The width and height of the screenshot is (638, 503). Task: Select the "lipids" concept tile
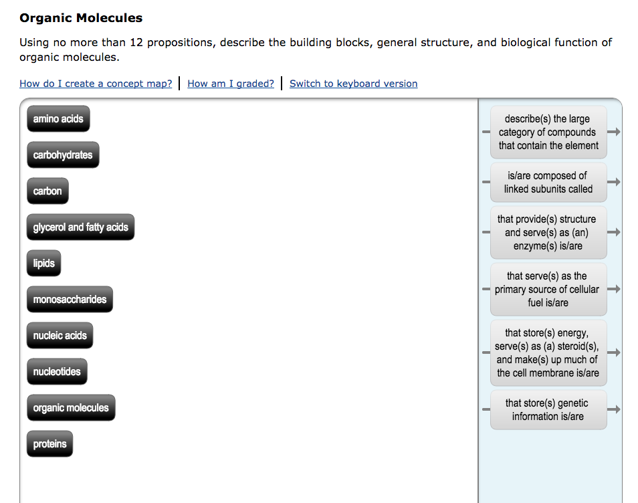pos(43,263)
